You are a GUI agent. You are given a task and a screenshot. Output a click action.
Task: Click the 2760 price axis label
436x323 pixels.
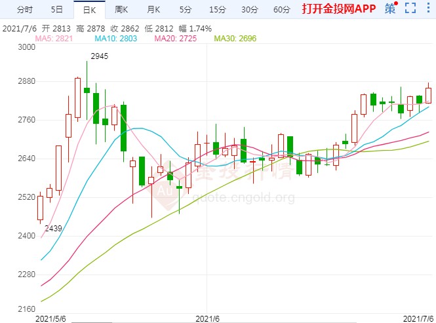click(27, 120)
